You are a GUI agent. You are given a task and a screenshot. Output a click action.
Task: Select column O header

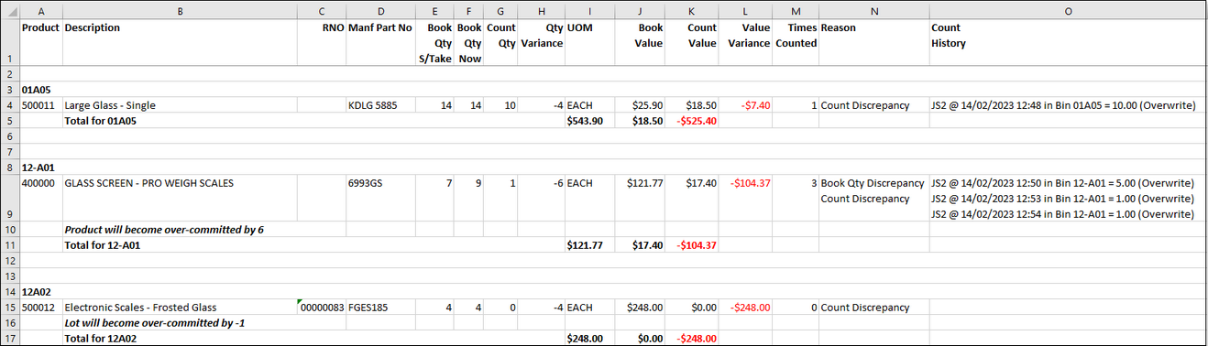coord(1068,10)
